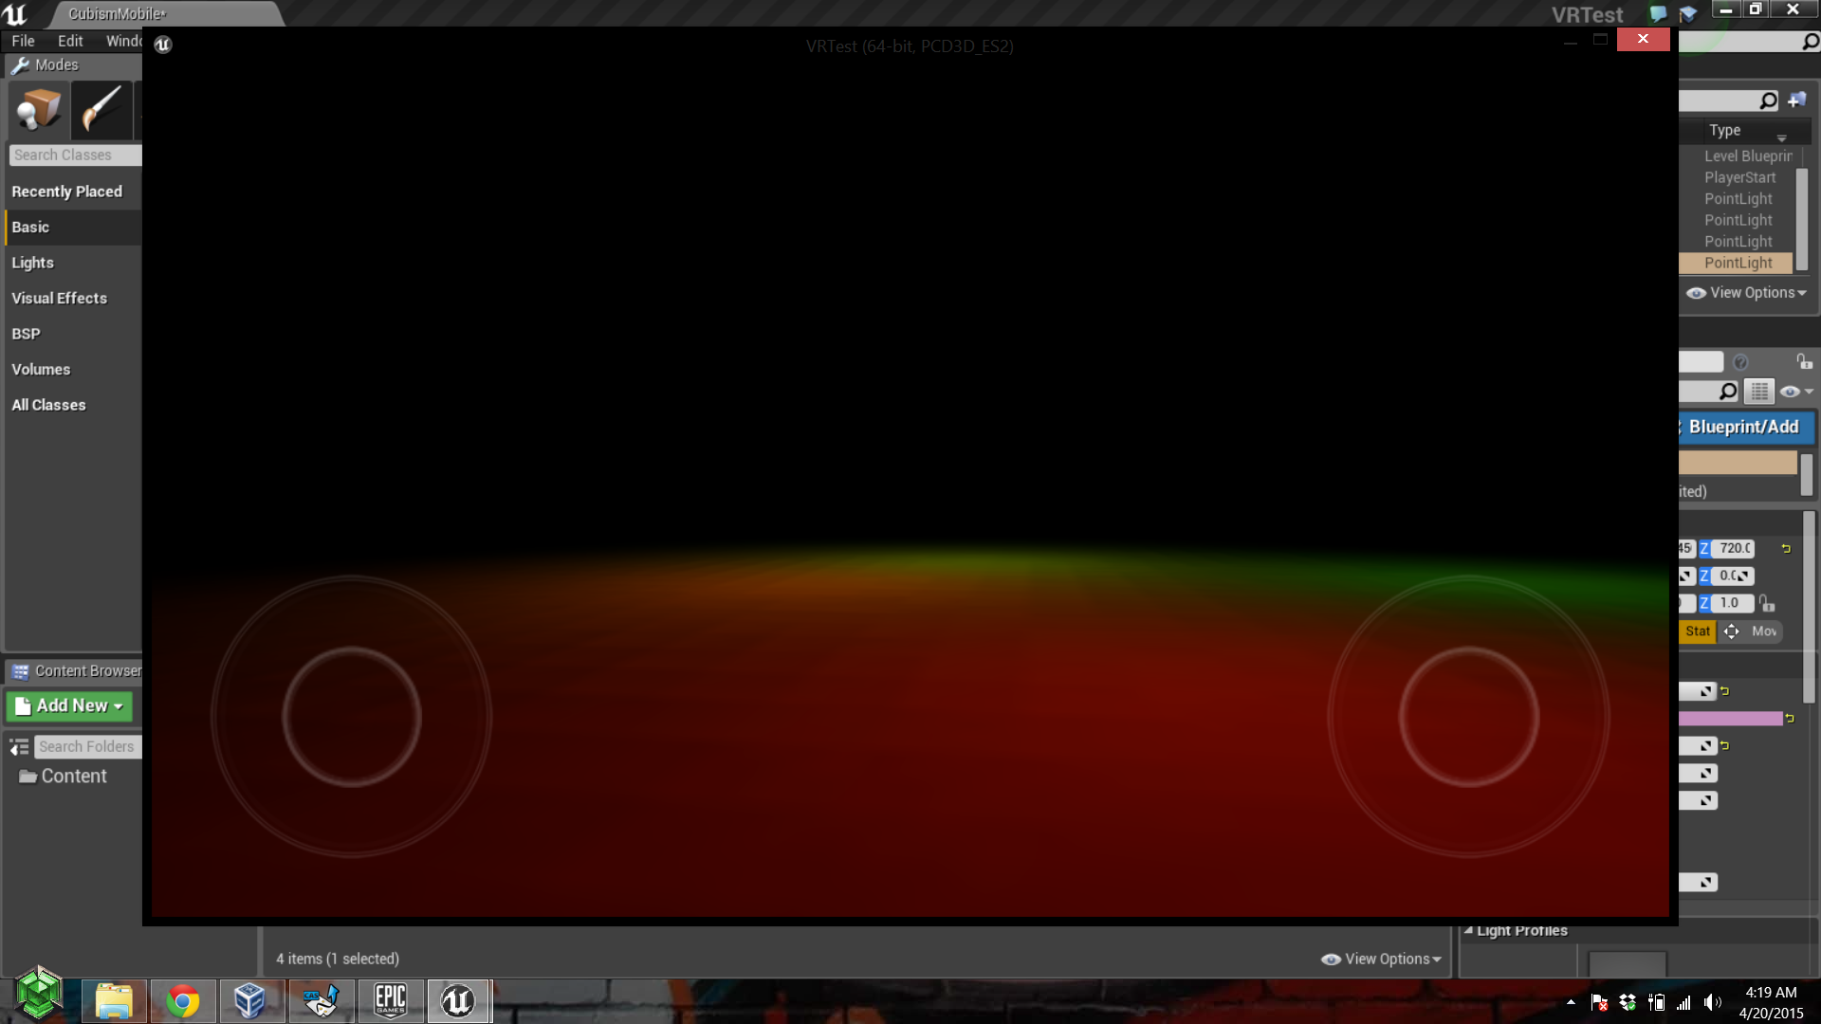
Task: Select the Lights category tab
Action: (x=33, y=263)
